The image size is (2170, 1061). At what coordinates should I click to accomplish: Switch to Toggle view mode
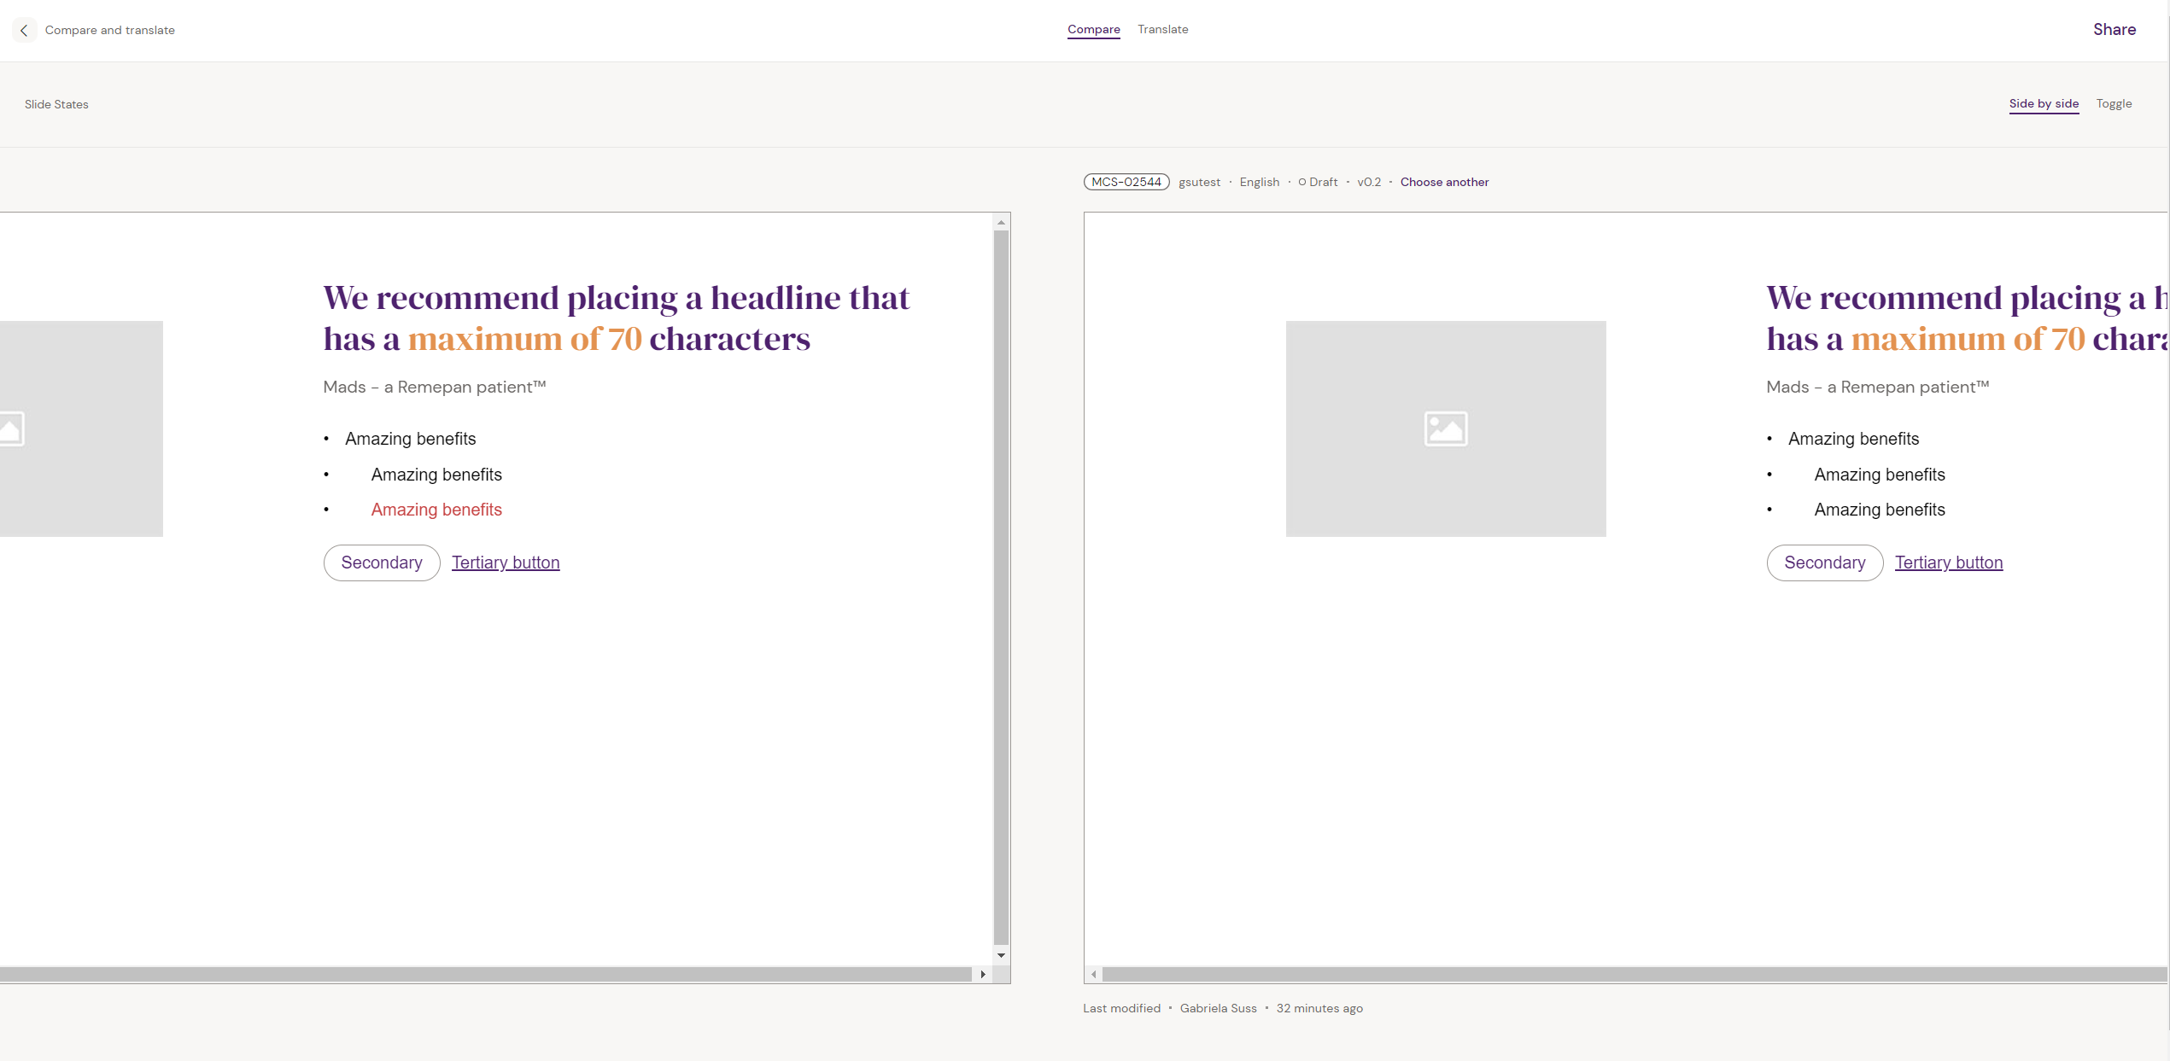(2113, 103)
